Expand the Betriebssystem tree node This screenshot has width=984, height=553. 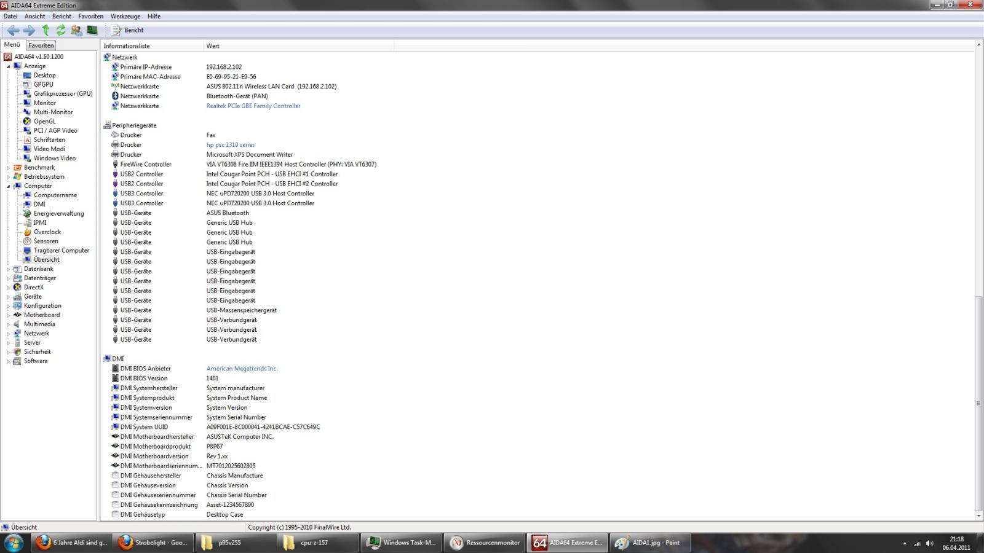tap(9, 177)
